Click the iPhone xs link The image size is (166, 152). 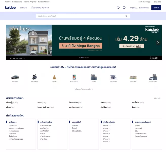pos(107,134)
